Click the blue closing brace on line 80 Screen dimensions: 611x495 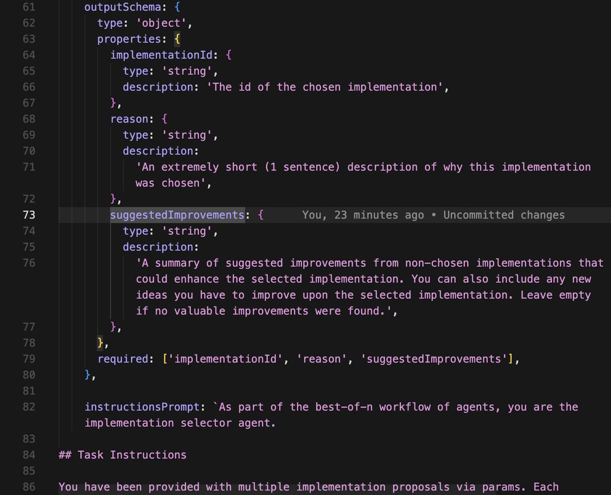88,375
